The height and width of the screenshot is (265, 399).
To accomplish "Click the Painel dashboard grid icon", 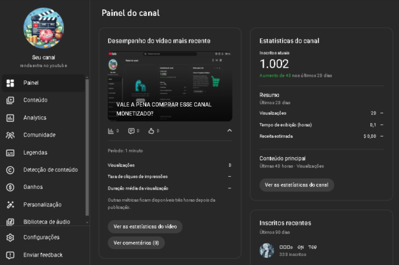I will coord(10,83).
